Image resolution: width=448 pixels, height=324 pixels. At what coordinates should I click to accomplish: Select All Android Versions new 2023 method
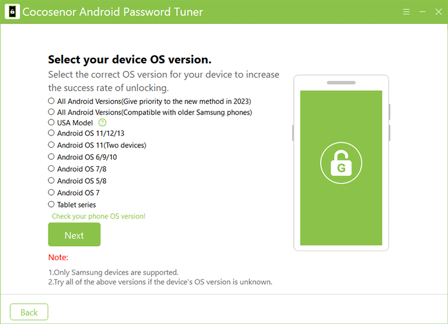[51, 101]
